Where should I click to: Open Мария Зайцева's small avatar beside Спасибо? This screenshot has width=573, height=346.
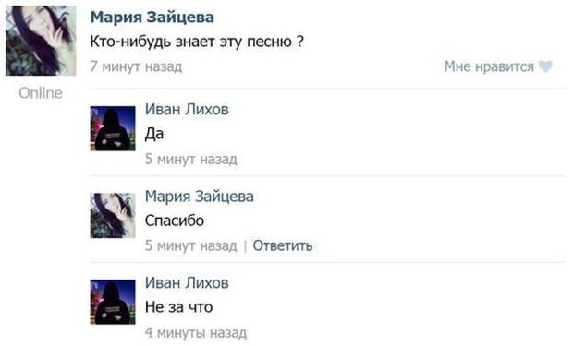point(113,215)
